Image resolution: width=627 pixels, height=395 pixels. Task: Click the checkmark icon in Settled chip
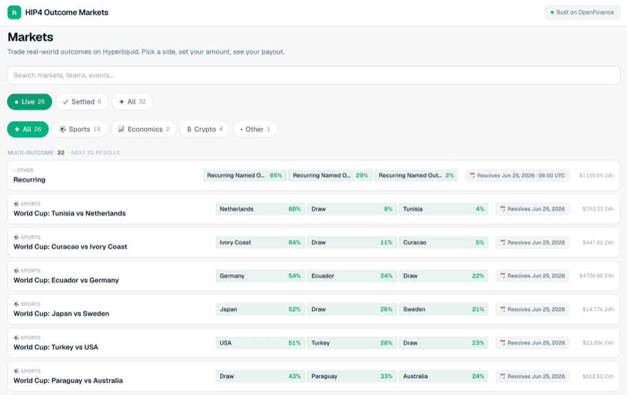(x=66, y=102)
